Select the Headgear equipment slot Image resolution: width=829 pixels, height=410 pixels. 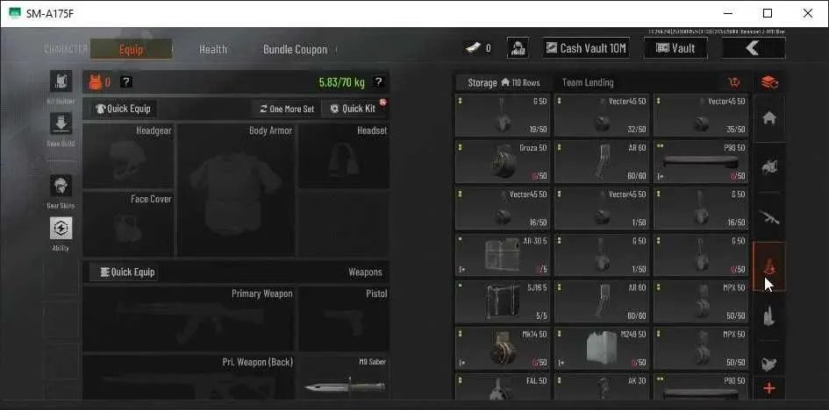pyautogui.click(x=128, y=156)
